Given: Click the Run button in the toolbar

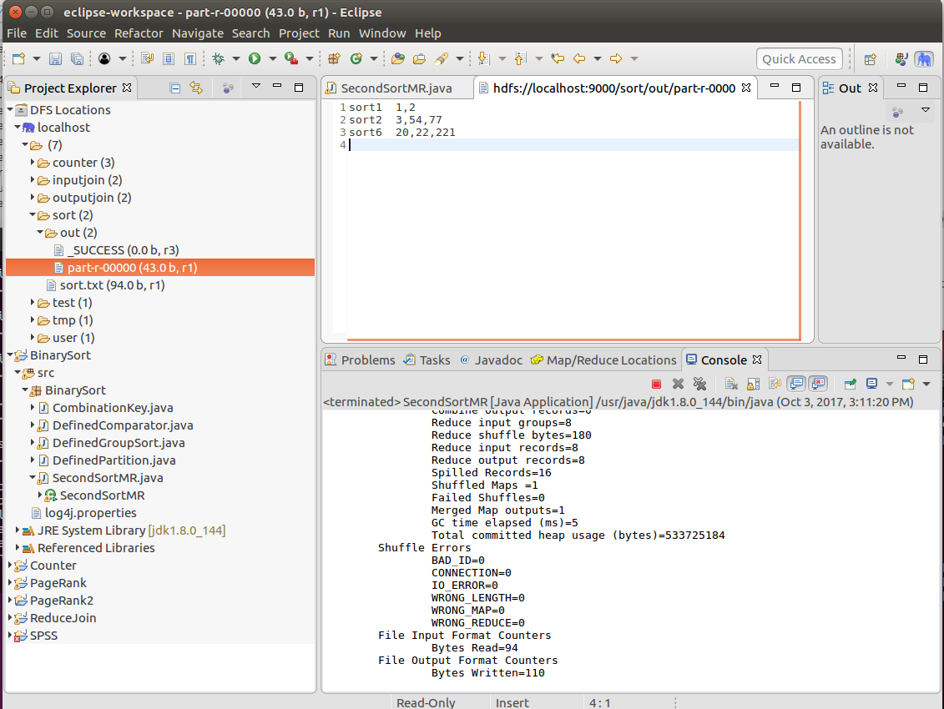Looking at the screenshot, I should [254, 58].
